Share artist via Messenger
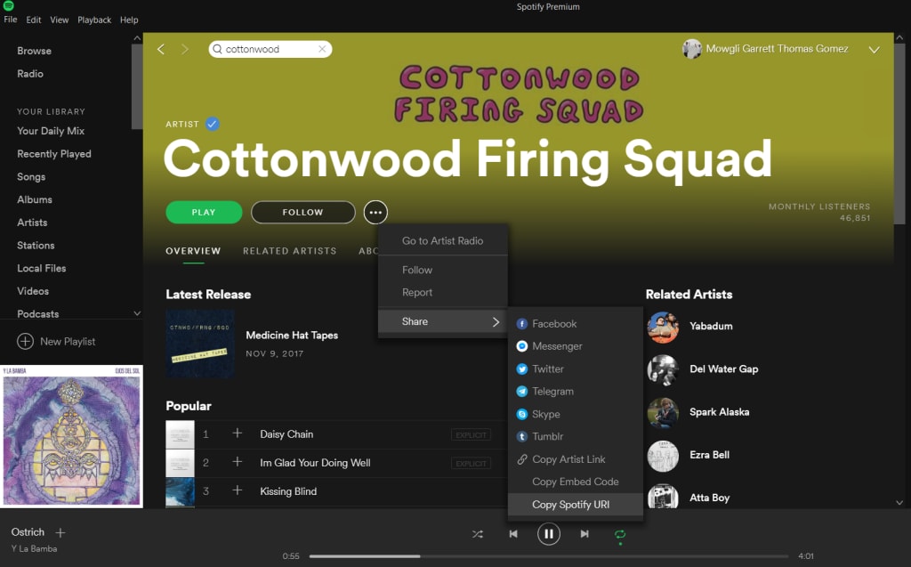Image resolution: width=911 pixels, height=567 pixels. pos(576,346)
